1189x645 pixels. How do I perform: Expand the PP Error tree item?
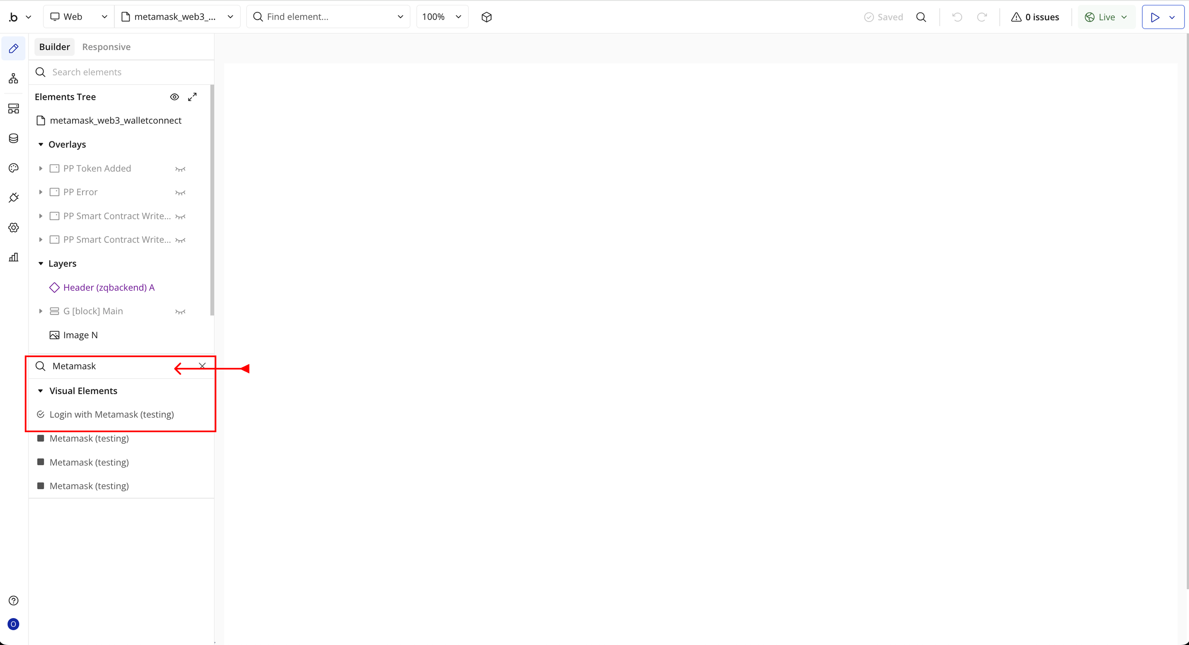40,192
